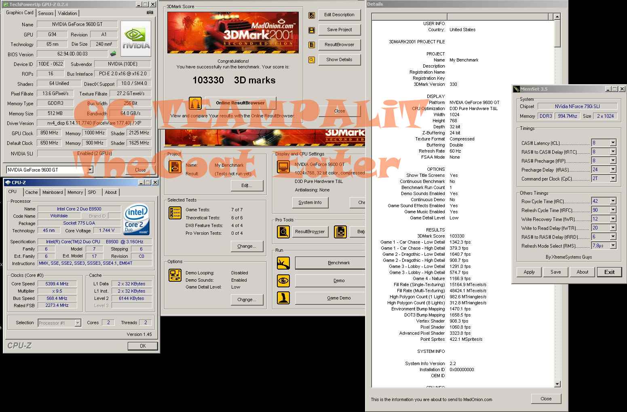This screenshot has height=412, width=627.
Task: Switch to the About tab in CPU-Z
Action: 111,193
